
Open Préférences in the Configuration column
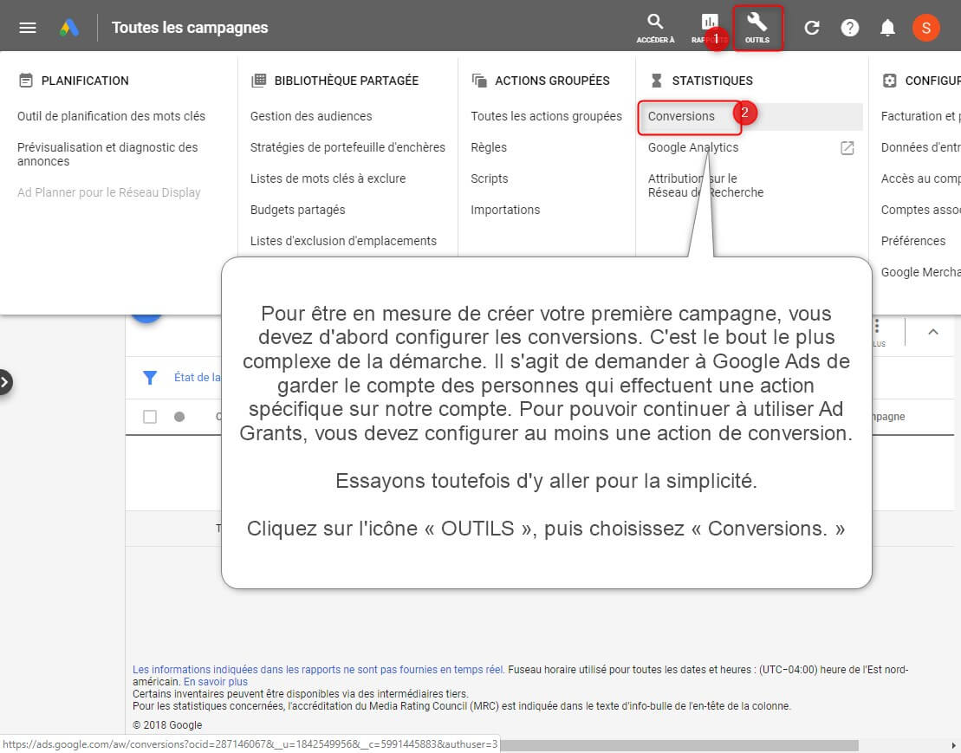pyautogui.click(x=913, y=242)
